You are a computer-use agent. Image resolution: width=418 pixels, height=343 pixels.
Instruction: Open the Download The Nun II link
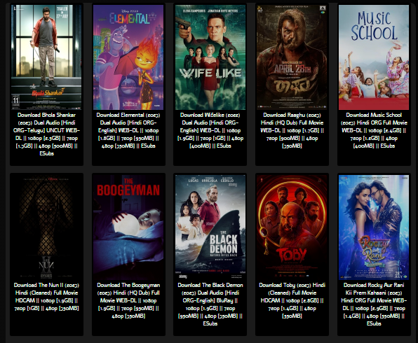[46, 297]
